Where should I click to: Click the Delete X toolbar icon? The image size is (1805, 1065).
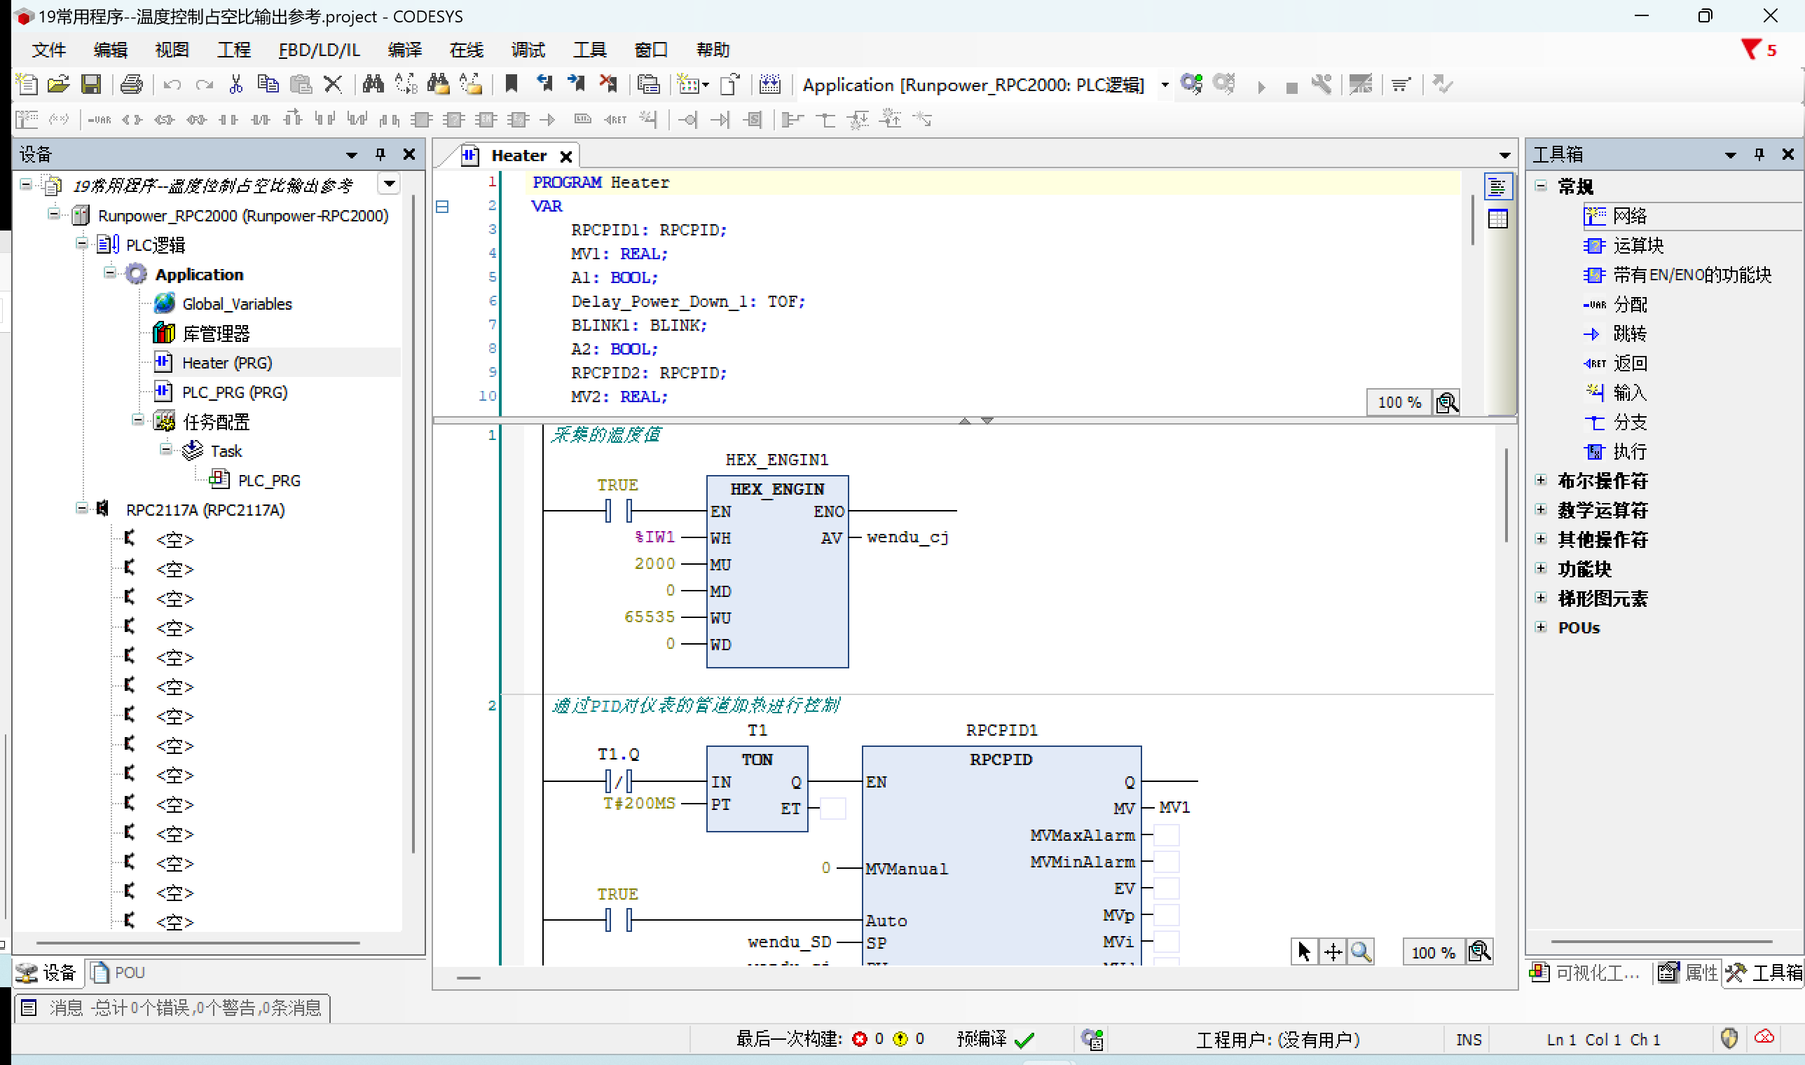point(333,85)
